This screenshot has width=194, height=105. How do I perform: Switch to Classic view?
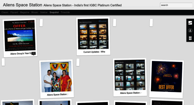pos(5,12)
